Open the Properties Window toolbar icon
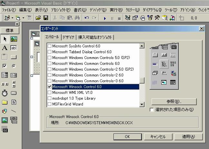Viewport: 209px width, 149px height. pos(135,18)
